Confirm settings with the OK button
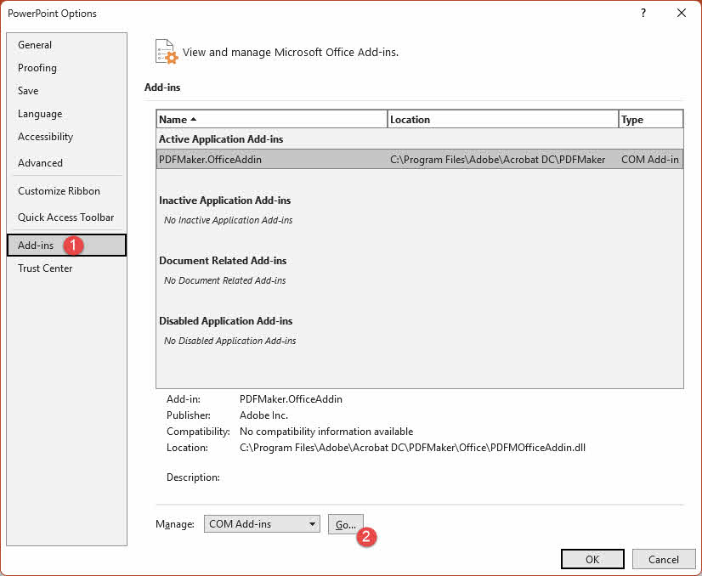Screen dimensions: 702x576 (x=592, y=559)
